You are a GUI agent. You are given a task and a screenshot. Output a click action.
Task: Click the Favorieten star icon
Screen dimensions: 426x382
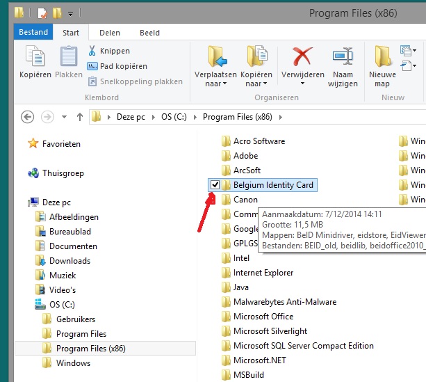33,143
